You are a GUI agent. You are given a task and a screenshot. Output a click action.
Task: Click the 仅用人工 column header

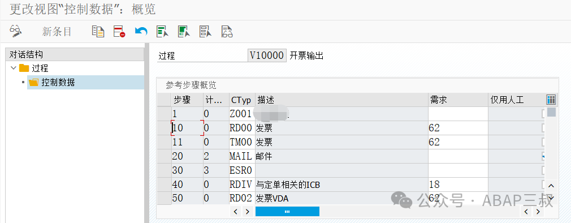(516, 100)
